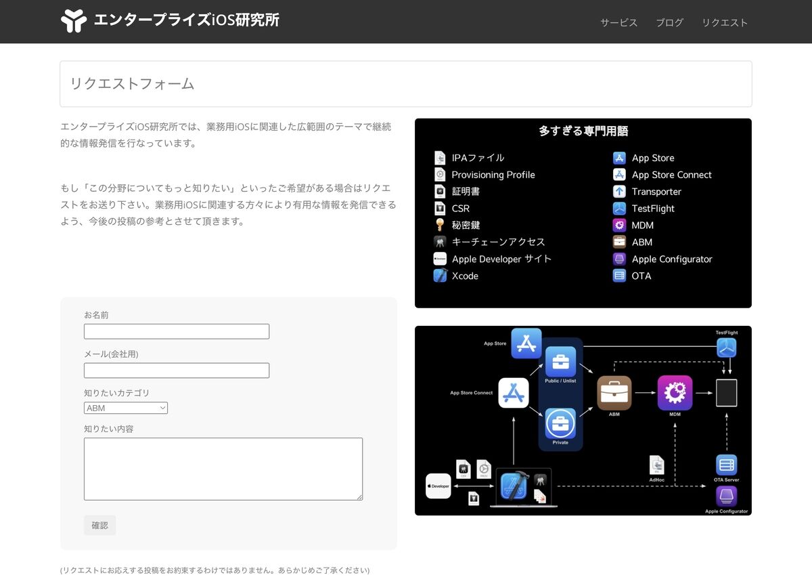812x588 pixels.
Task: Click the リクエストフォーム heading text
Action: [x=132, y=84]
